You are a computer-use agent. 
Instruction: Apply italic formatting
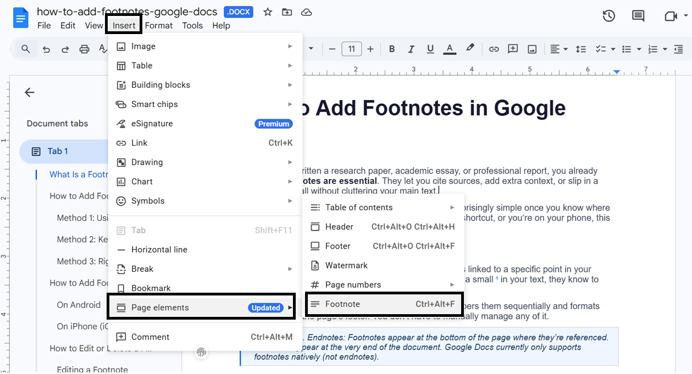coord(411,49)
